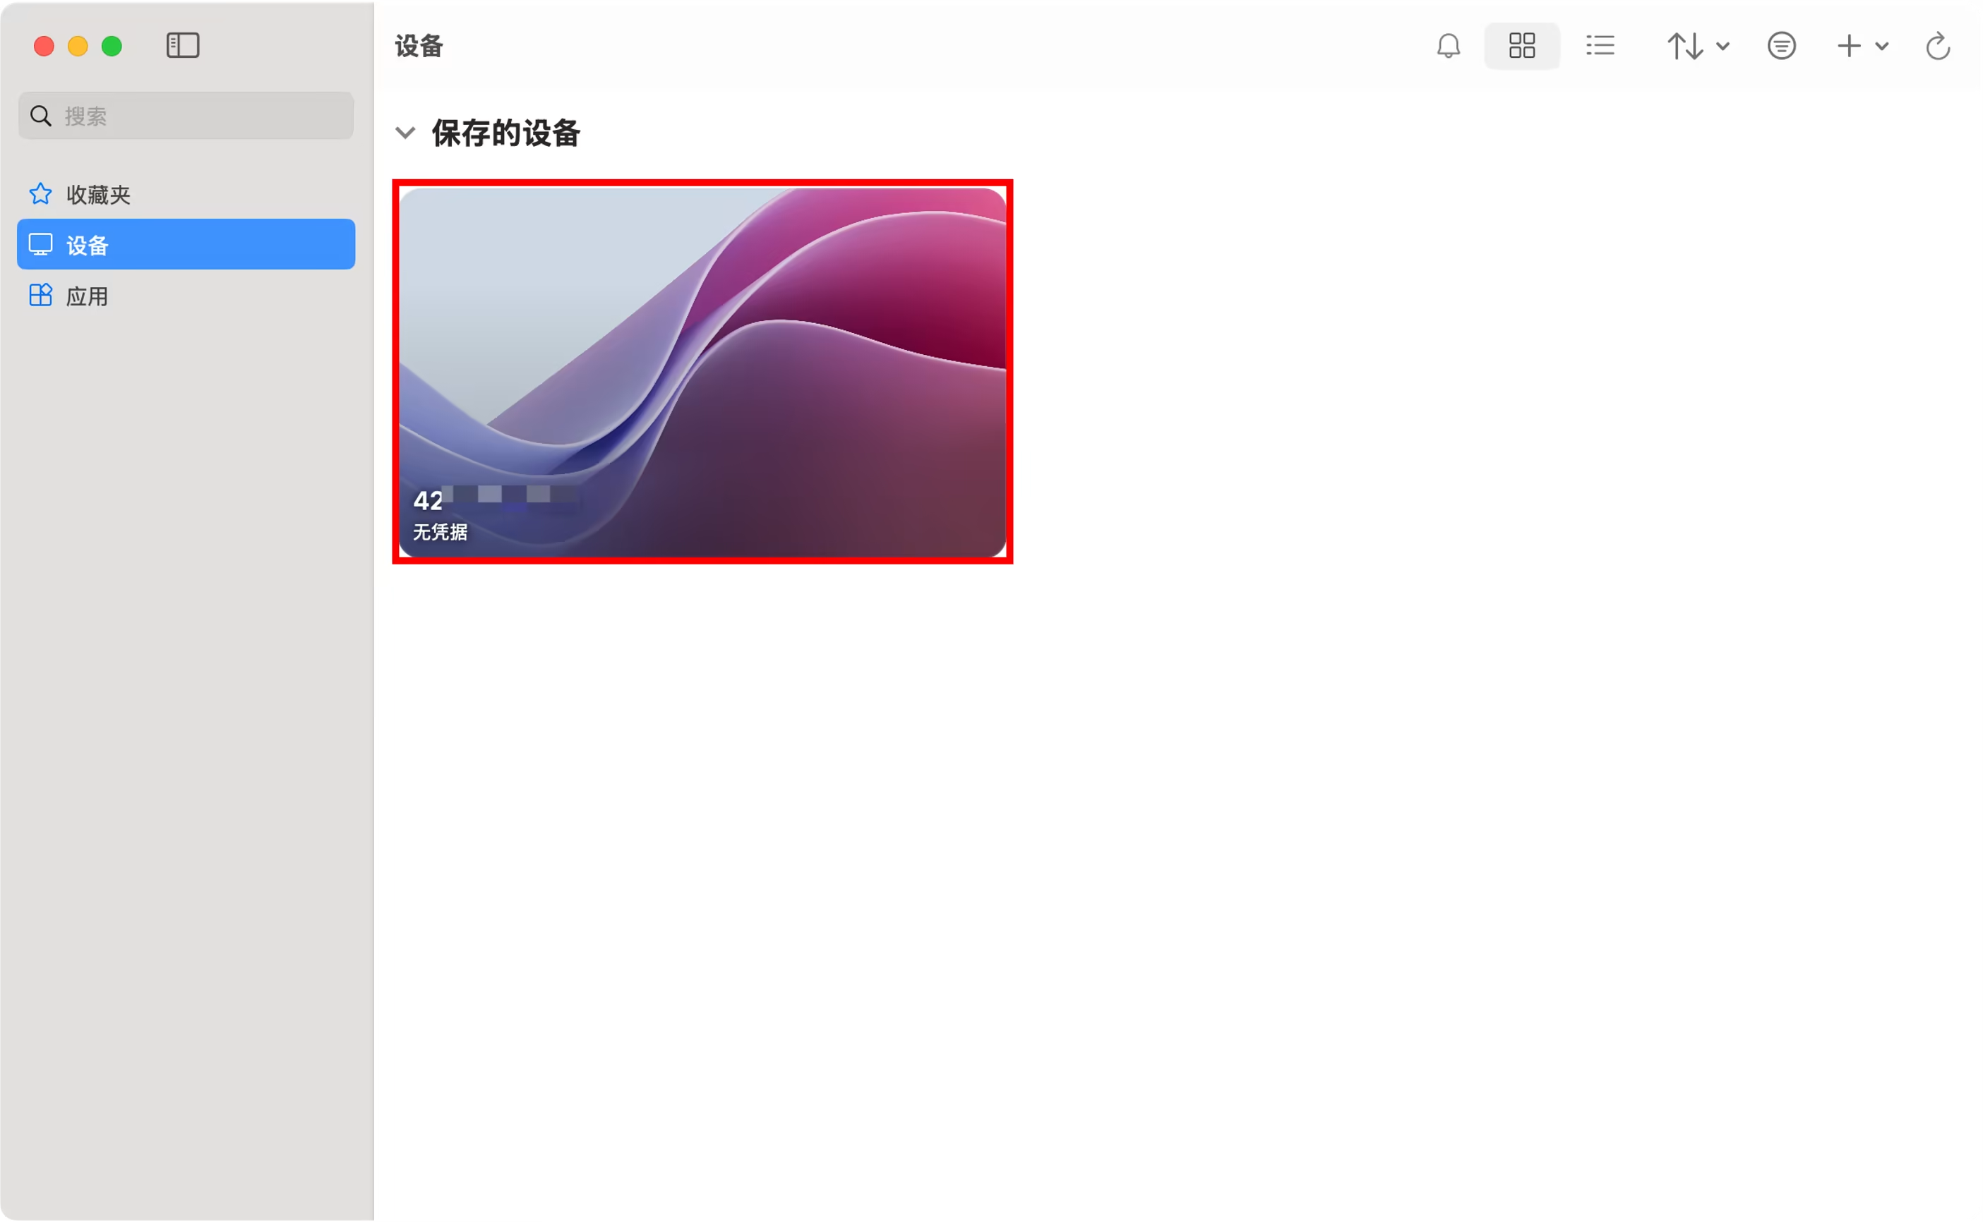Switch to list view layout
1983x1222 pixels.
pos(1600,46)
